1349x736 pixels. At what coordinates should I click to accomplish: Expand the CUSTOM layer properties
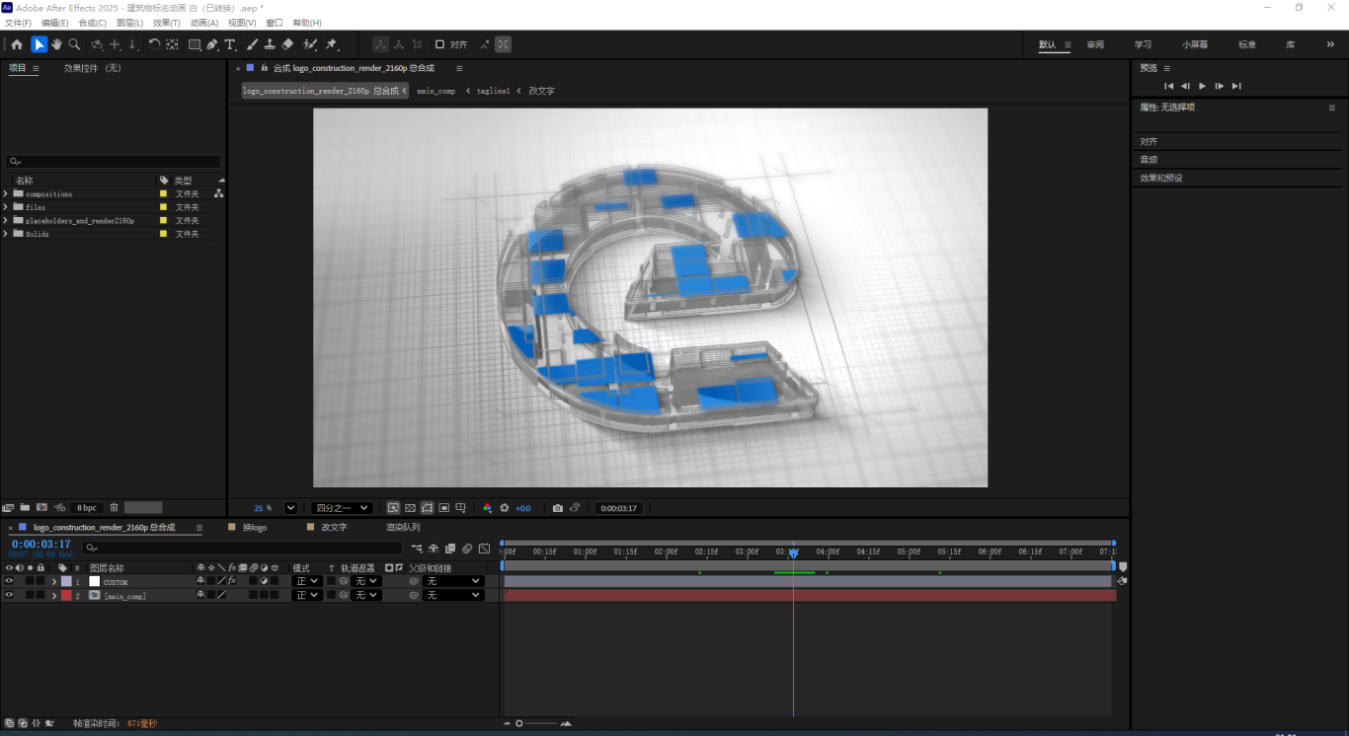[x=54, y=581]
